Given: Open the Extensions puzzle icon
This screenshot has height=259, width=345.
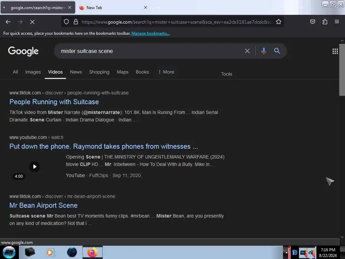Looking at the screenshot, I should coord(325,22).
